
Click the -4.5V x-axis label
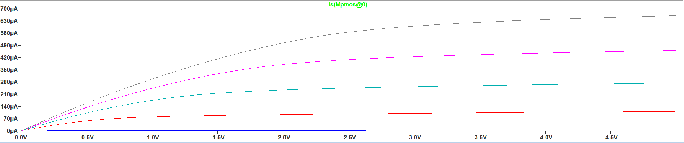610,138
